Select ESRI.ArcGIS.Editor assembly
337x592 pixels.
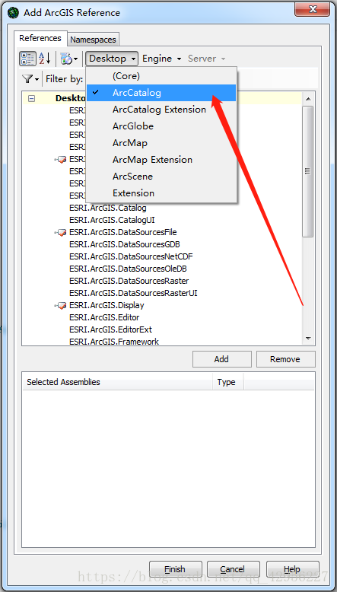(104, 317)
